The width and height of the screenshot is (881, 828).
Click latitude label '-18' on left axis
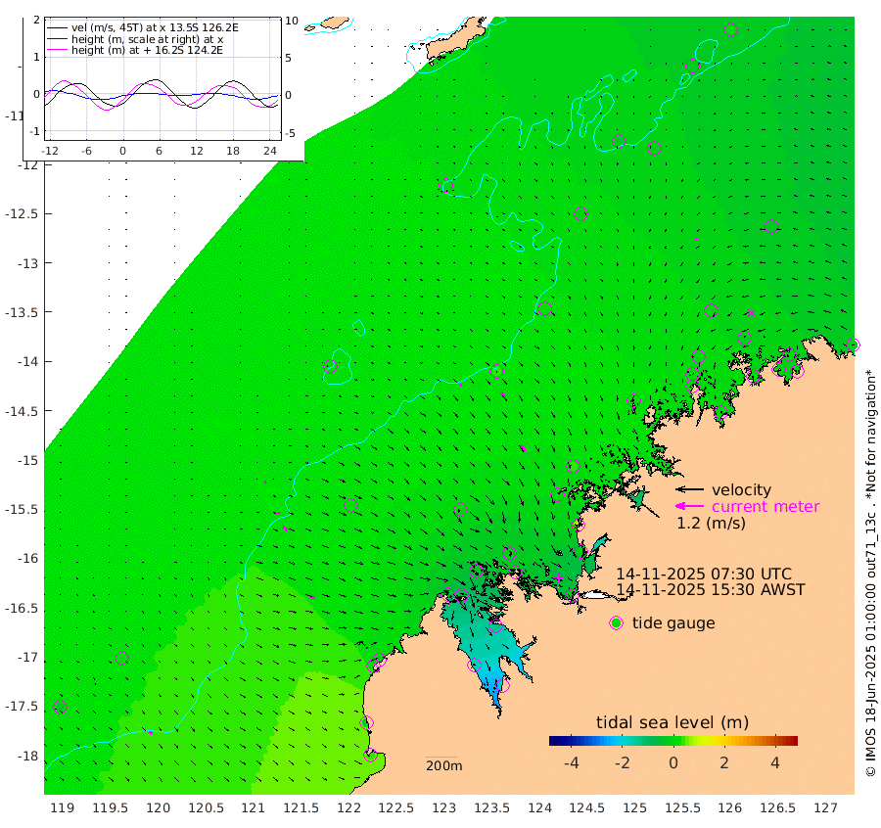click(27, 757)
